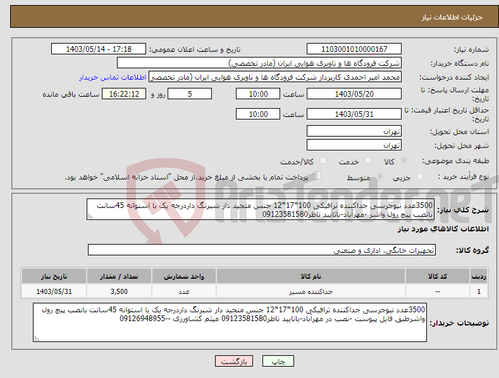Click price validity time field 10:00
The width and height of the screenshot is (499, 378).
(258, 114)
